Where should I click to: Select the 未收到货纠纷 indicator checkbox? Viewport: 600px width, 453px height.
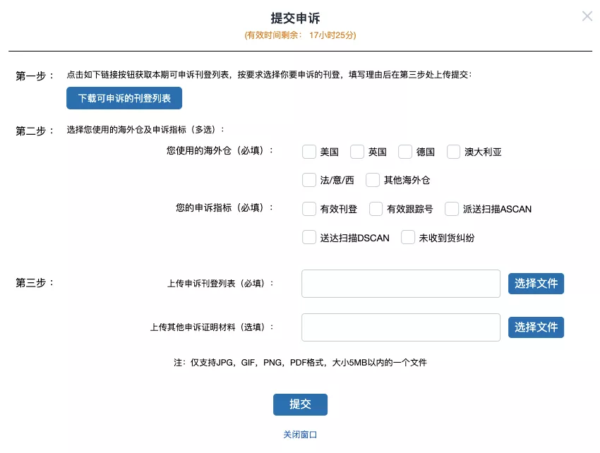coord(407,237)
